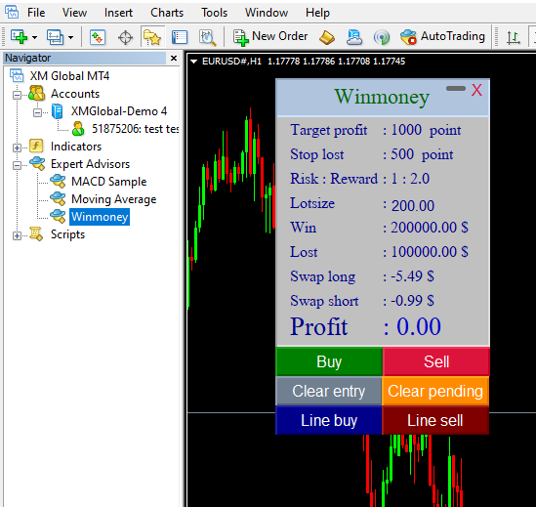Click the Scripts scroll icon

pyautogui.click(x=36, y=234)
